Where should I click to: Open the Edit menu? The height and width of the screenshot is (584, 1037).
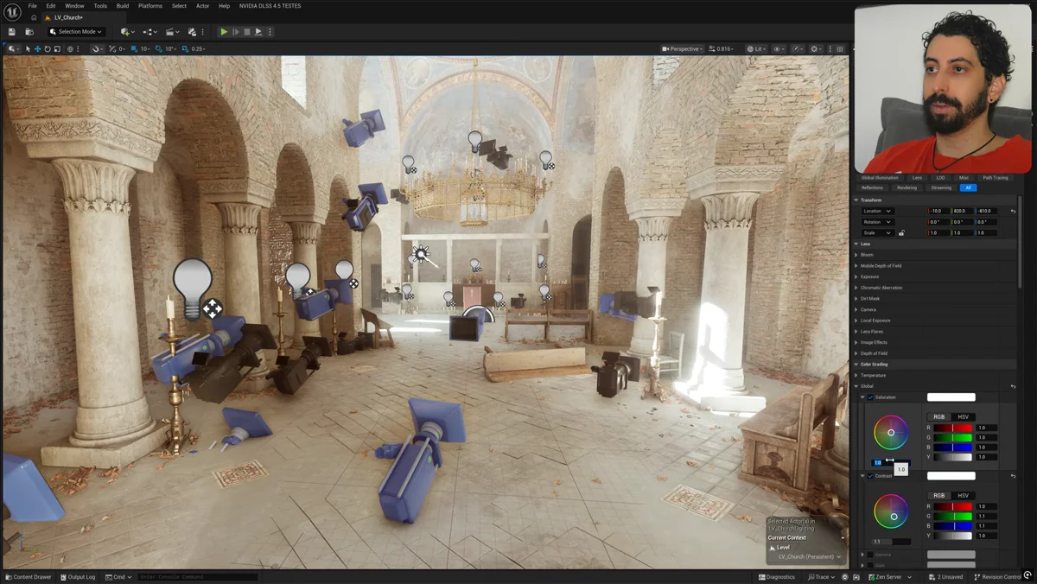(51, 6)
